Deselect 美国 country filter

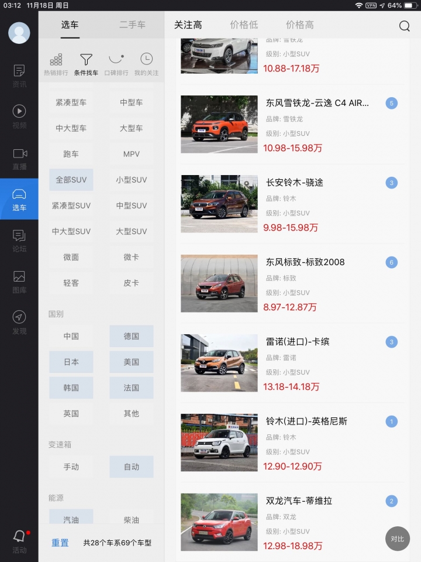(132, 362)
